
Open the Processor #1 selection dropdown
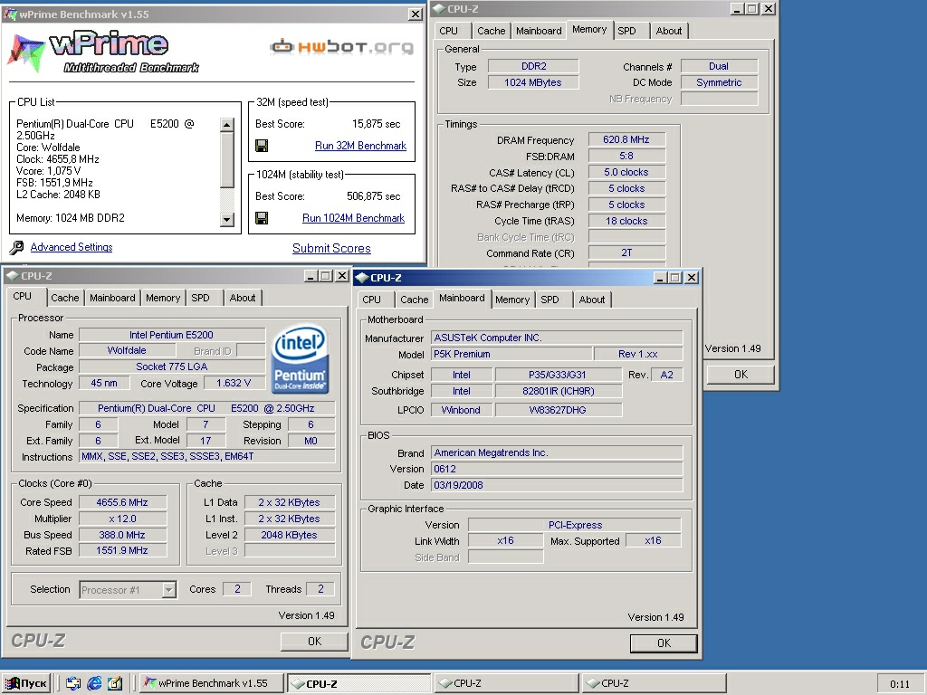click(169, 590)
